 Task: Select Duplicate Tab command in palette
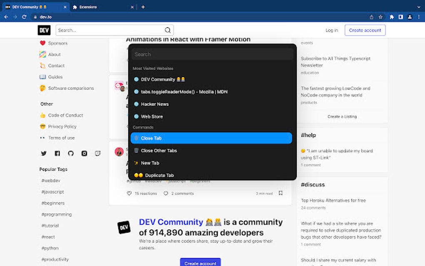coord(211,175)
